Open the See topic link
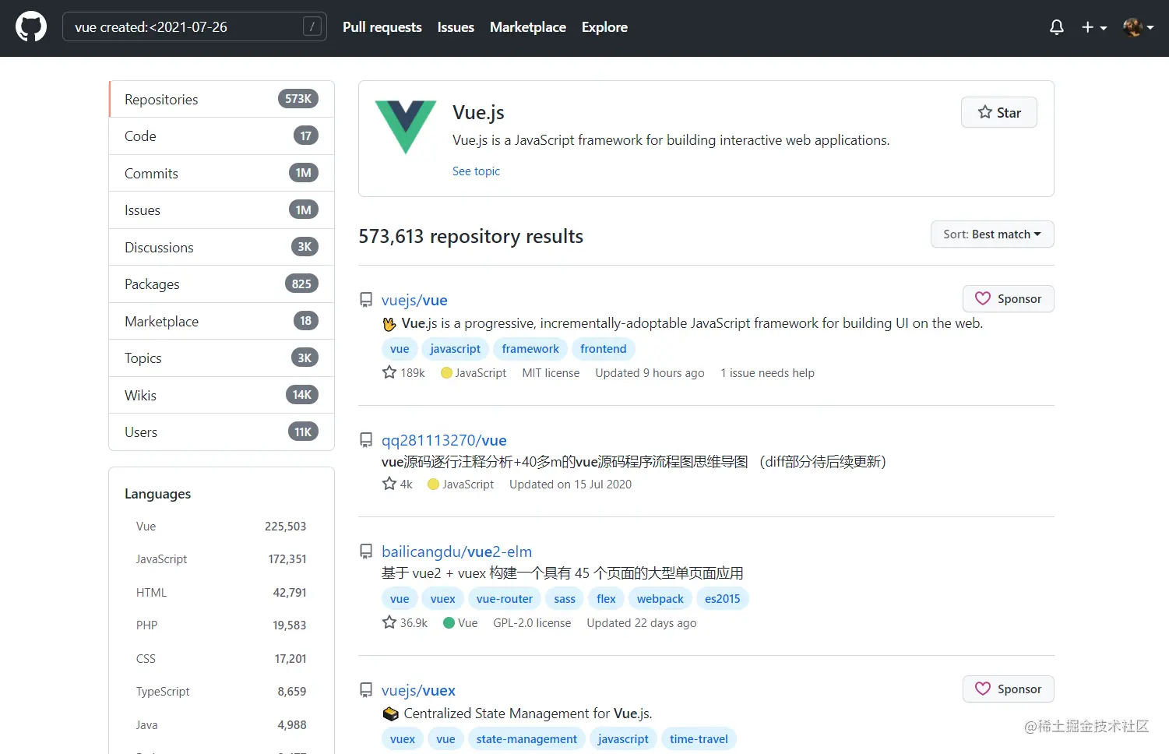Image resolution: width=1169 pixels, height=754 pixels. click(476, 171)
